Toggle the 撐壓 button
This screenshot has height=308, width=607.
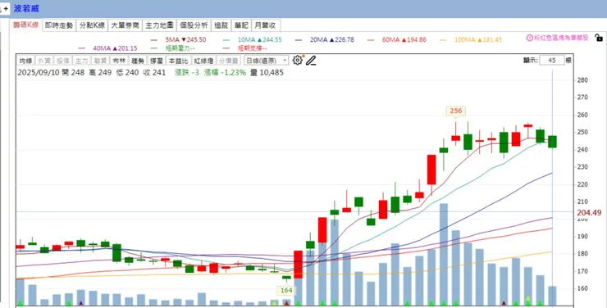[157, 61]
